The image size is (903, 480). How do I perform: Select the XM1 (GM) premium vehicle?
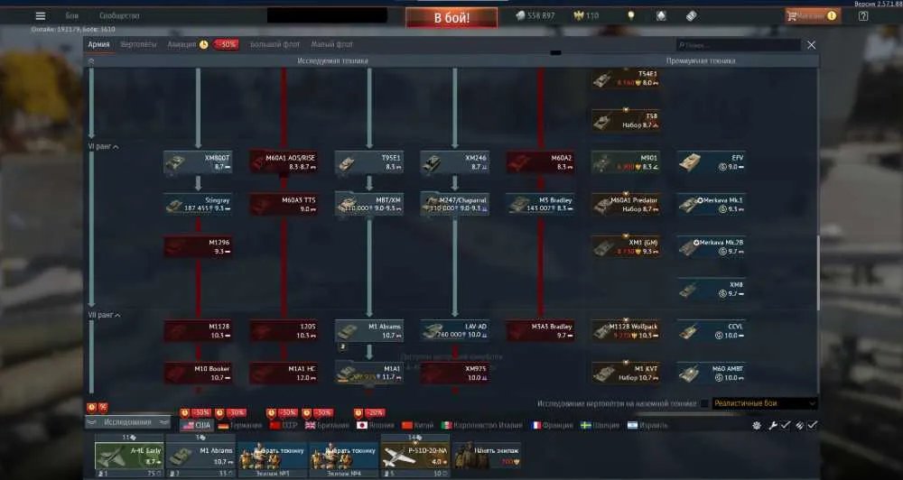coord(626,246)
